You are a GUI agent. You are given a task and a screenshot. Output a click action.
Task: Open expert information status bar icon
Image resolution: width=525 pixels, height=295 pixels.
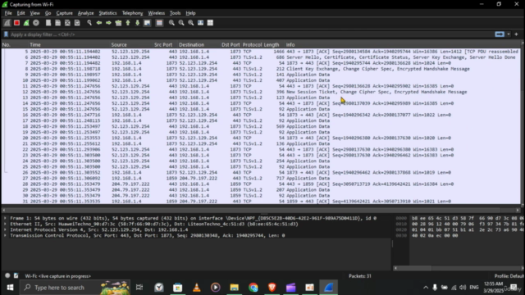(7, 275)
